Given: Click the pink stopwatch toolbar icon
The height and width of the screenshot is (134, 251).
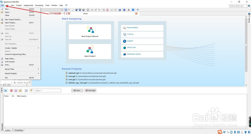Looking at the screenshot, I should 107,10.
